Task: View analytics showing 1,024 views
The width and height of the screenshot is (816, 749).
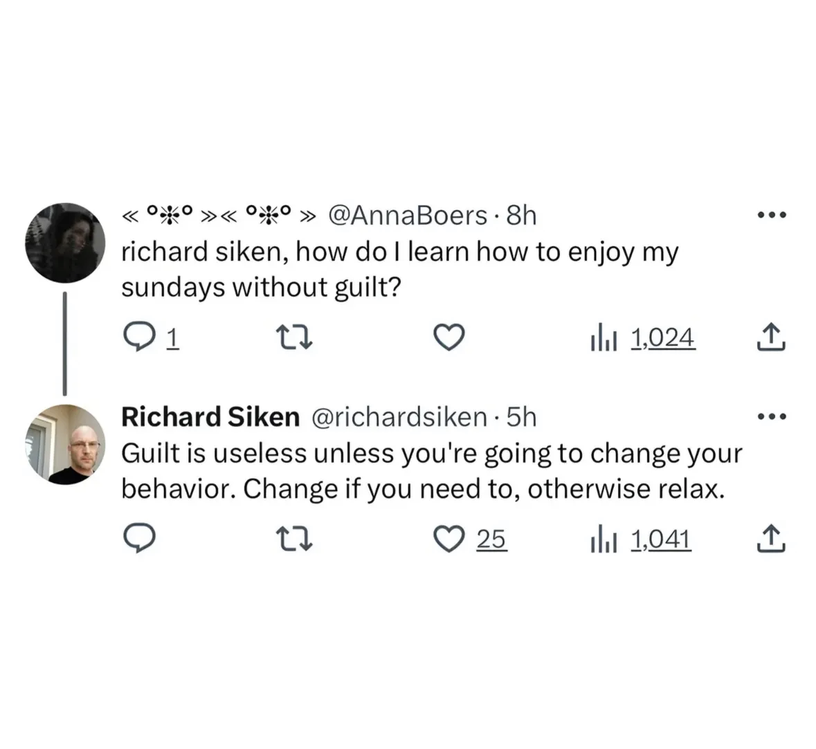Action: [642, 337]
